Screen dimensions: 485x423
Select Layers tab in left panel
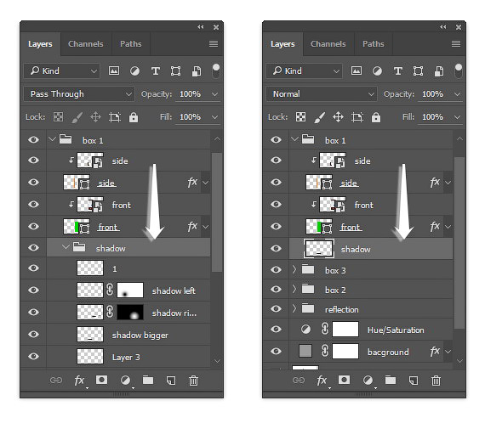[40, 44]
